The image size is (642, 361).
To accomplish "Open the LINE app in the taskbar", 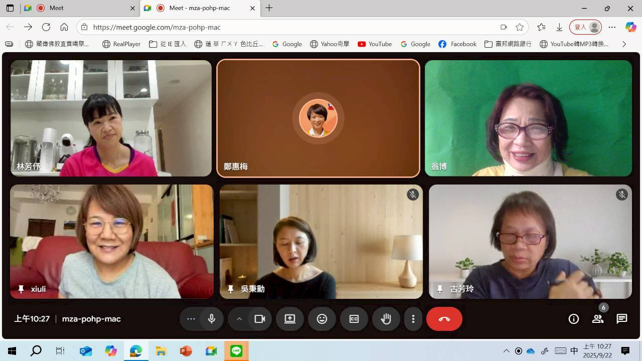I will point(236,351).
